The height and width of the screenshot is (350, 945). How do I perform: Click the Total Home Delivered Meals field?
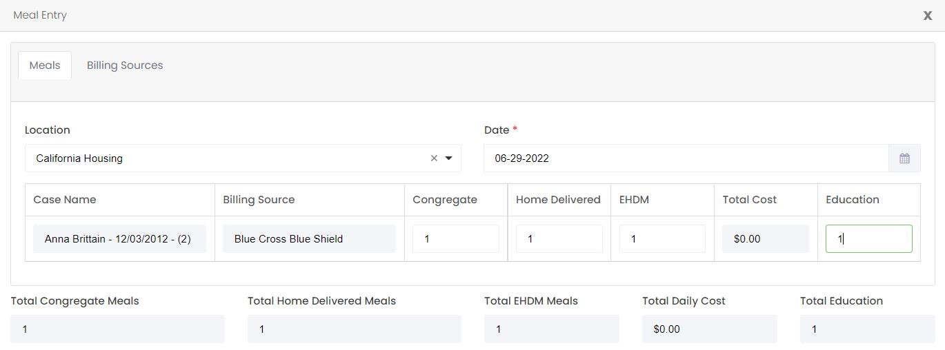[x=354, y=329]
